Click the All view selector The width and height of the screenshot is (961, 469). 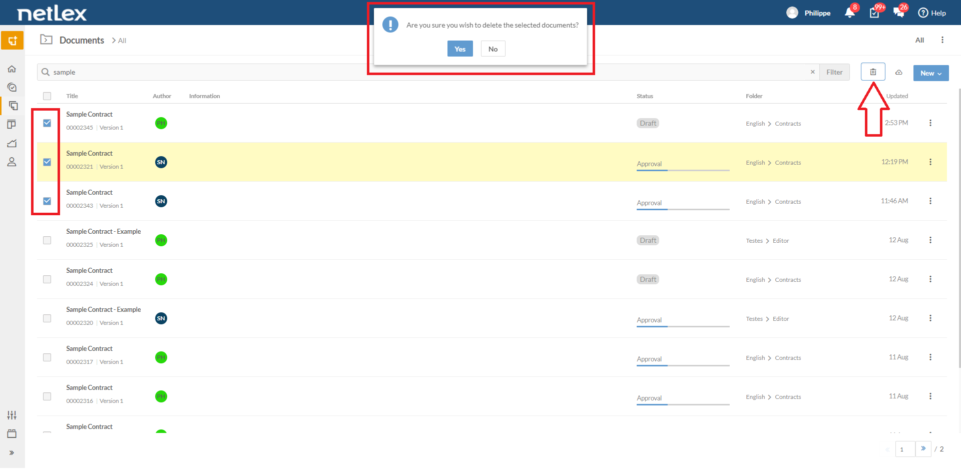tap(919, 40)
